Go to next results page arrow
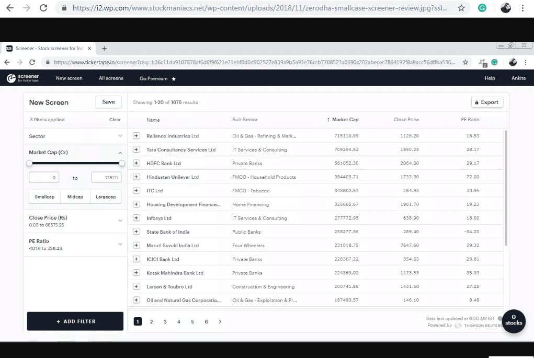Screen dimensions: 534x358 click(x=220, y=321)
